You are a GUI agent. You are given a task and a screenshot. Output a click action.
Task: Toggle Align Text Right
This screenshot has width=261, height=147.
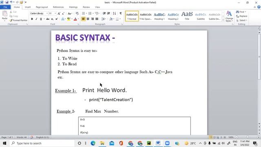(93, 19)
